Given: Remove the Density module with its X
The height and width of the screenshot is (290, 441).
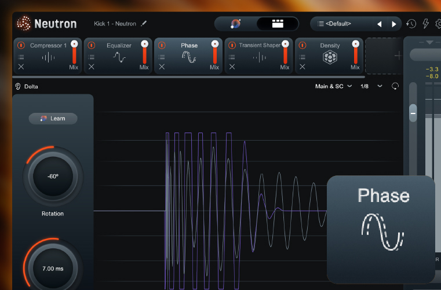Looking at the screenshot, I should point(302,67).
